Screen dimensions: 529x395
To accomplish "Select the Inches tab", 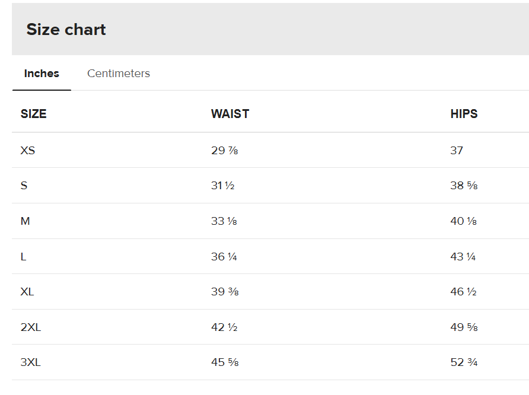I will [42, 74].
